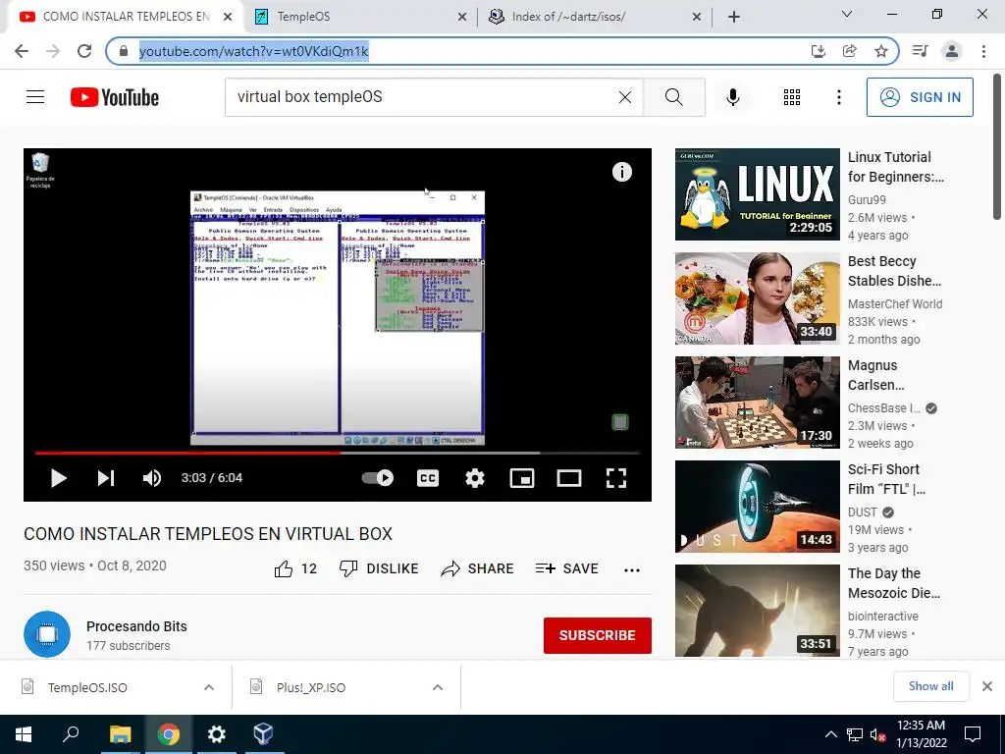Viewport: 1005px width, 754px height.
Task: Open the YouTube apps grid icon
Action: point(792,97)
